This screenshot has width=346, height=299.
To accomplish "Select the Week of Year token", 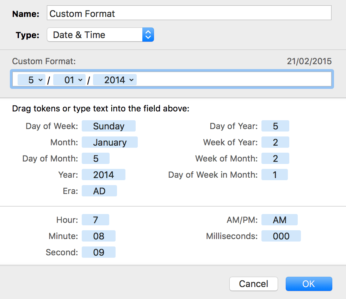I will pos(275,142).
